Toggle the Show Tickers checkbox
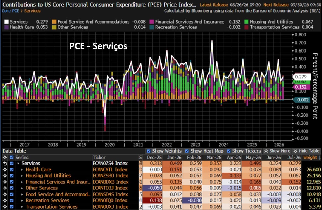Viewport: 322px width, 210px height. coord(228,151)
